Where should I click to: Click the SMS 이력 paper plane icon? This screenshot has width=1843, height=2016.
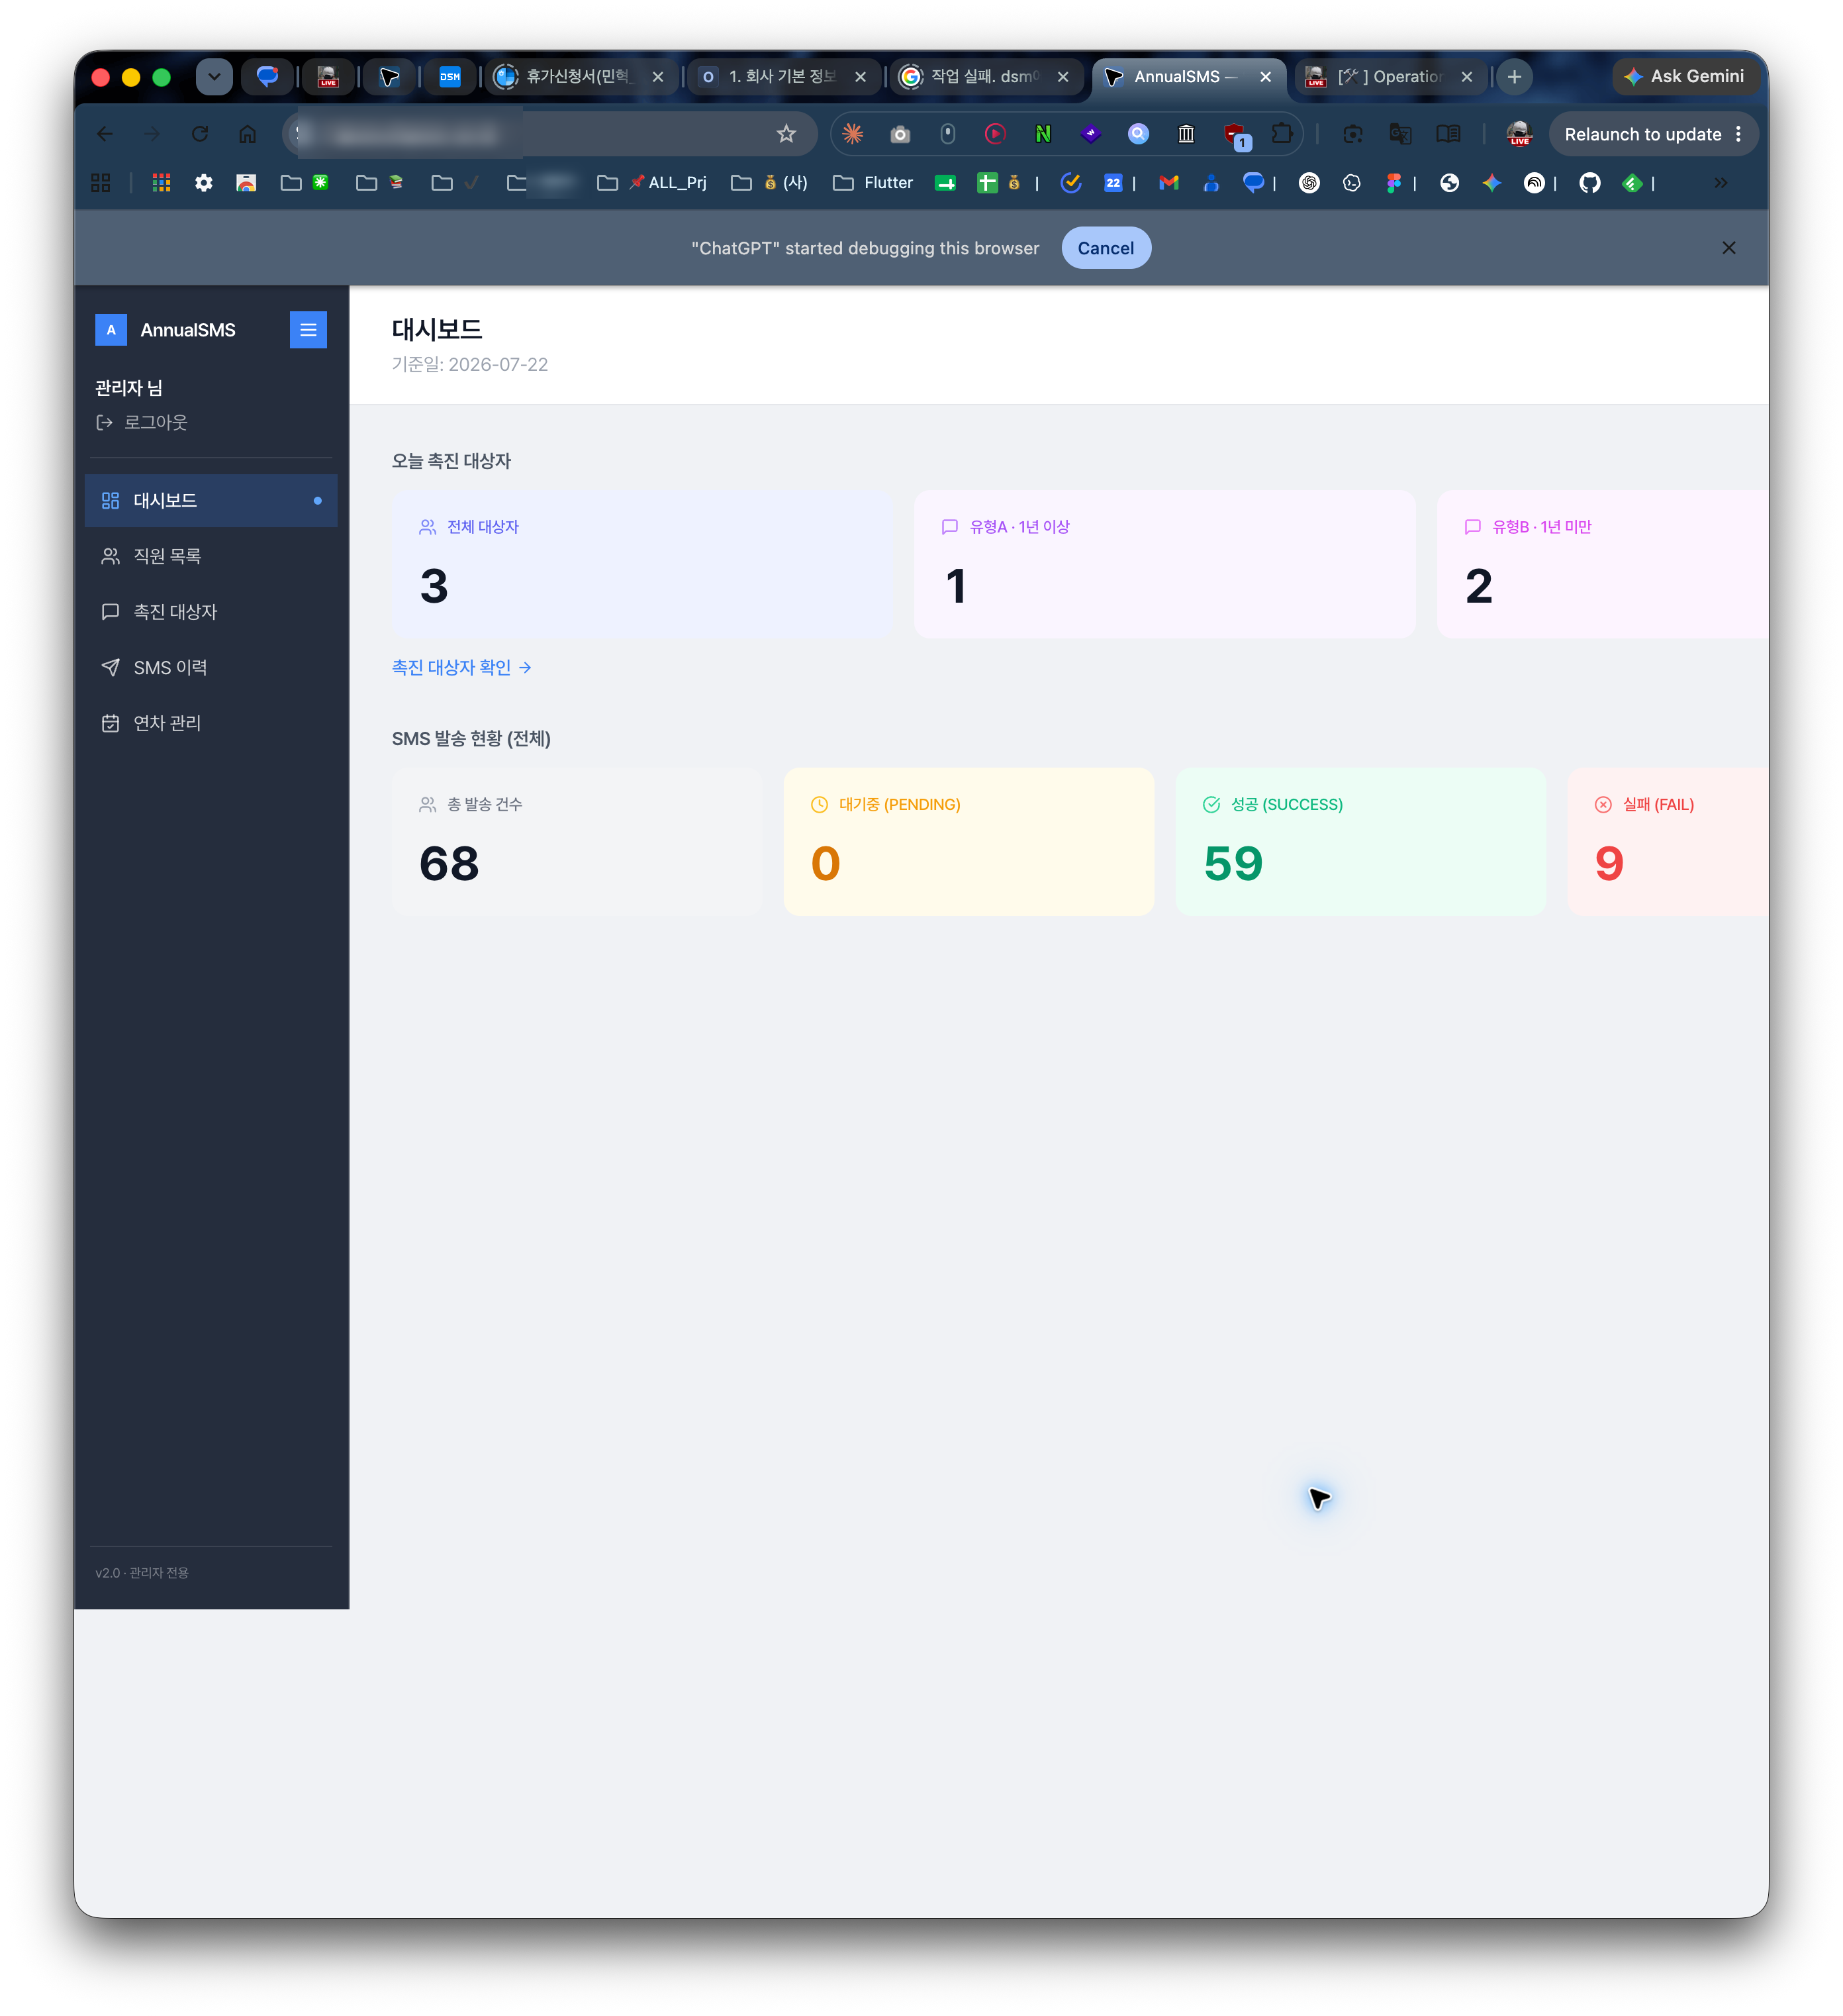coord(110,667)
